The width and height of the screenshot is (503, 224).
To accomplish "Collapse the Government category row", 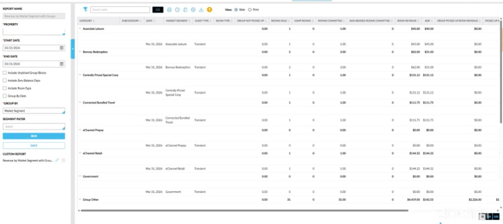I will coord(80,176).
